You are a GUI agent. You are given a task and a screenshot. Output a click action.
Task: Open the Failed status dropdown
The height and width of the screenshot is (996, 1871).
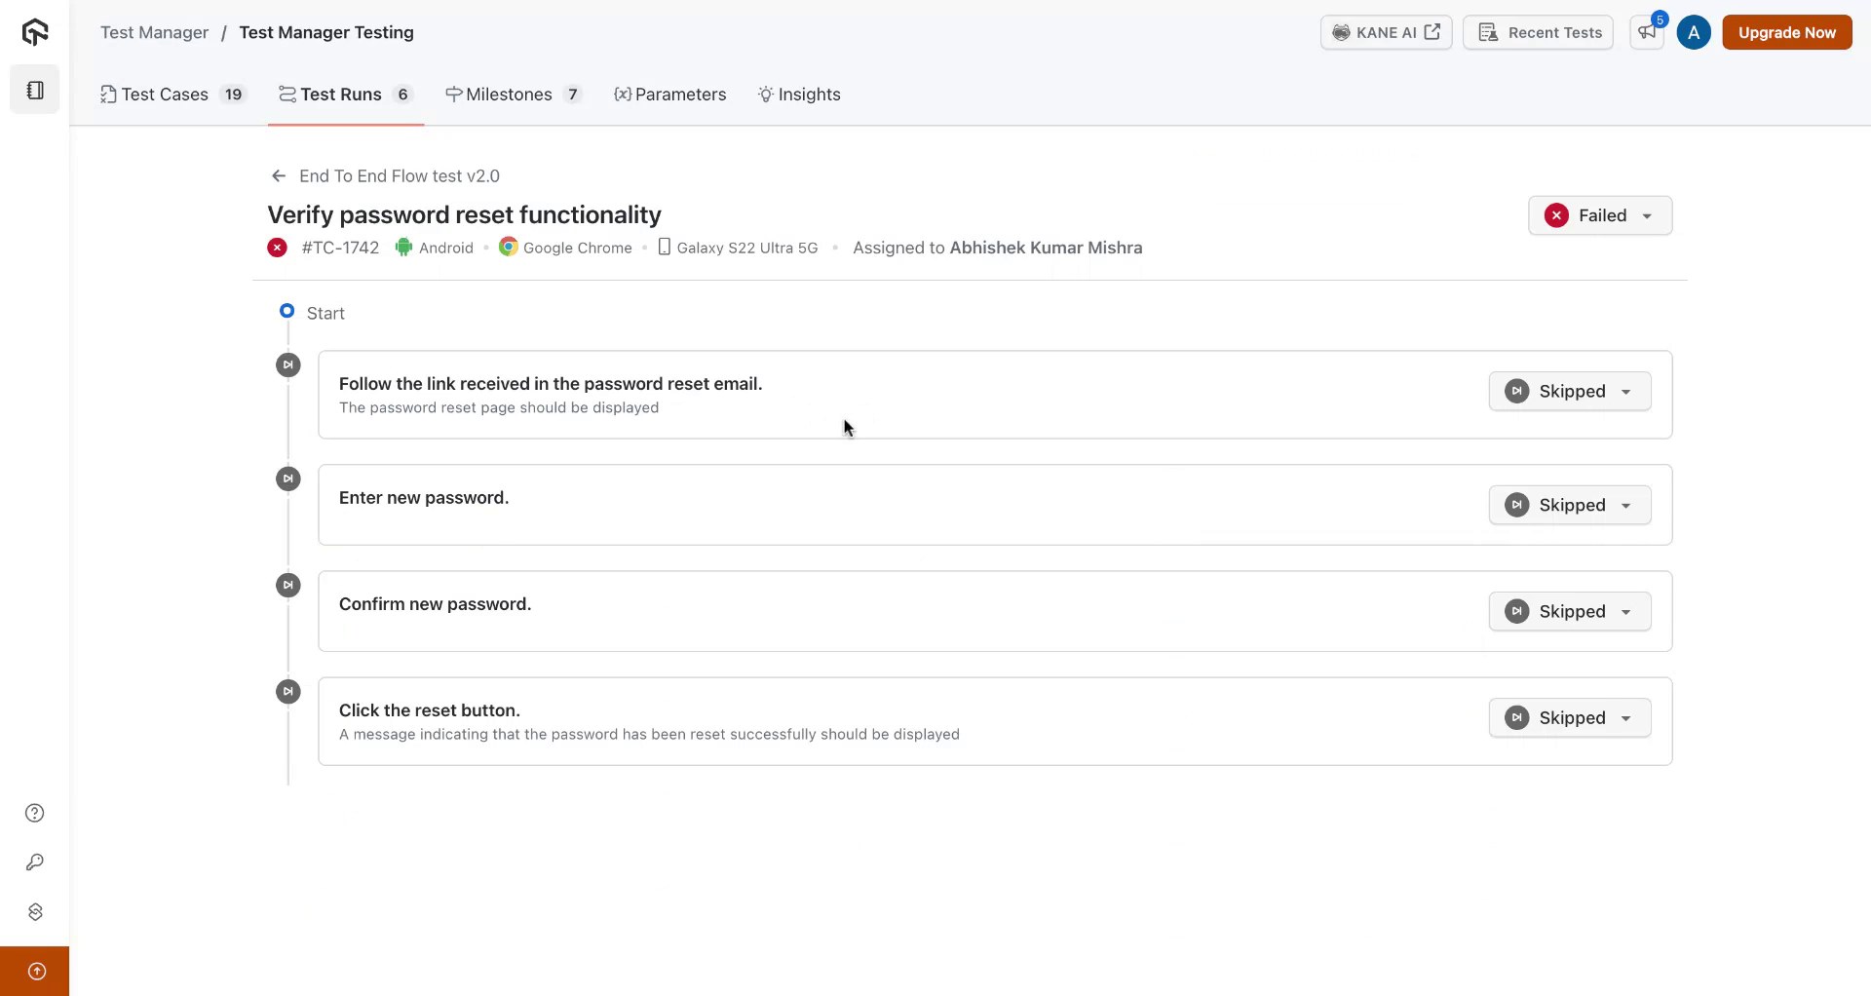click(x=1599, y=215)
